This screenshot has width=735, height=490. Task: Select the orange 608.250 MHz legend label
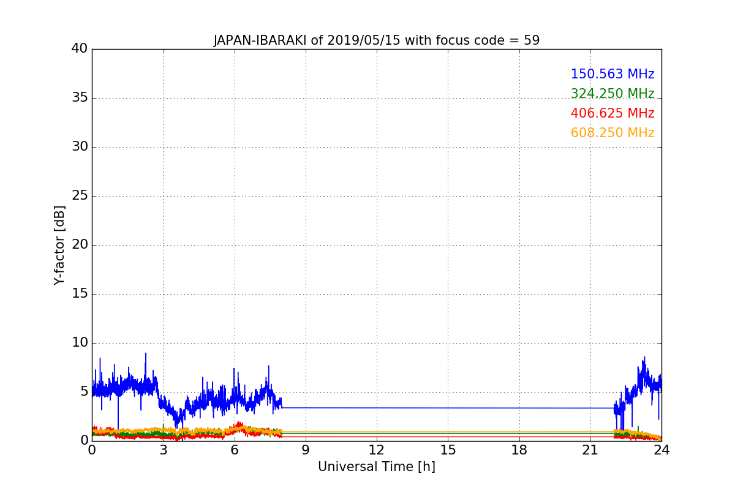(612, 134)
